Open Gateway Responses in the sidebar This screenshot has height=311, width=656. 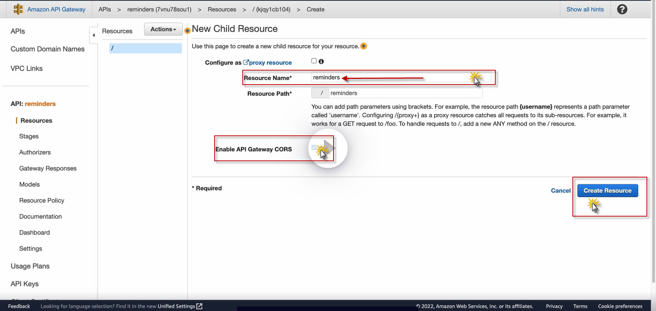(48, 168)
